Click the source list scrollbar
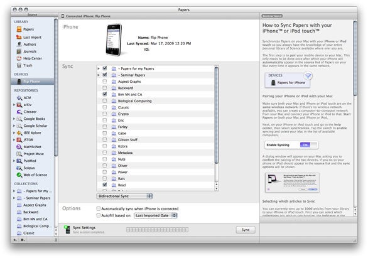The height and width of the screenshot is (258, 368). (x=56, y=87)
